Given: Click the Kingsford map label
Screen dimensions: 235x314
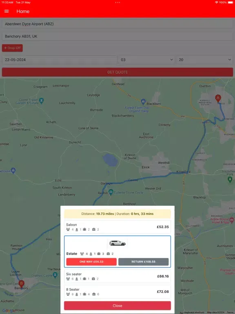Looking at the screenshot, I should click(x=183, y=172).
